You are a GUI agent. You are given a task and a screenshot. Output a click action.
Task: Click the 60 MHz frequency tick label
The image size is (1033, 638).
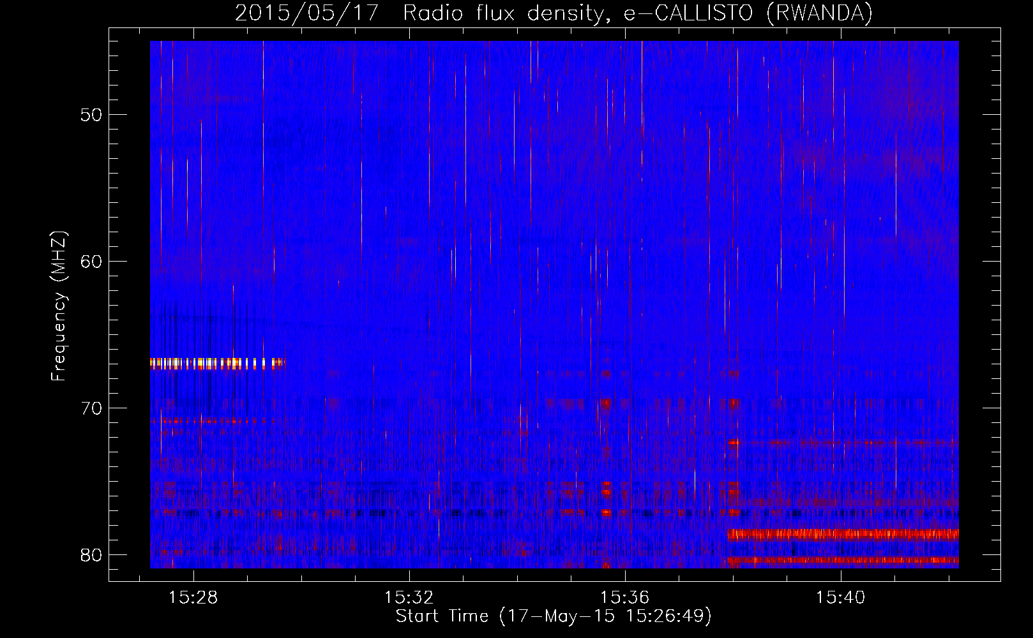point(91,262)
